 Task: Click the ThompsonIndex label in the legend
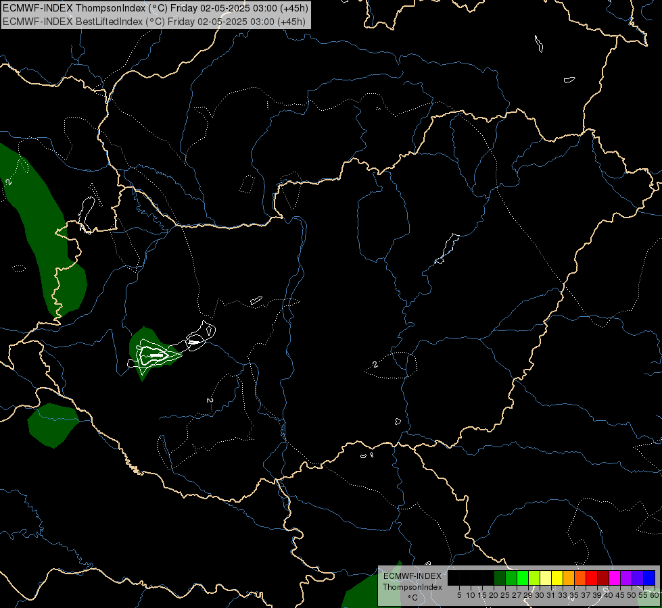[412, 587]
